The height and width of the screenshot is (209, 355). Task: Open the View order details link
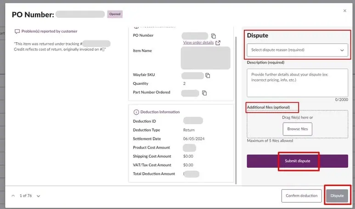pos(198,43)
